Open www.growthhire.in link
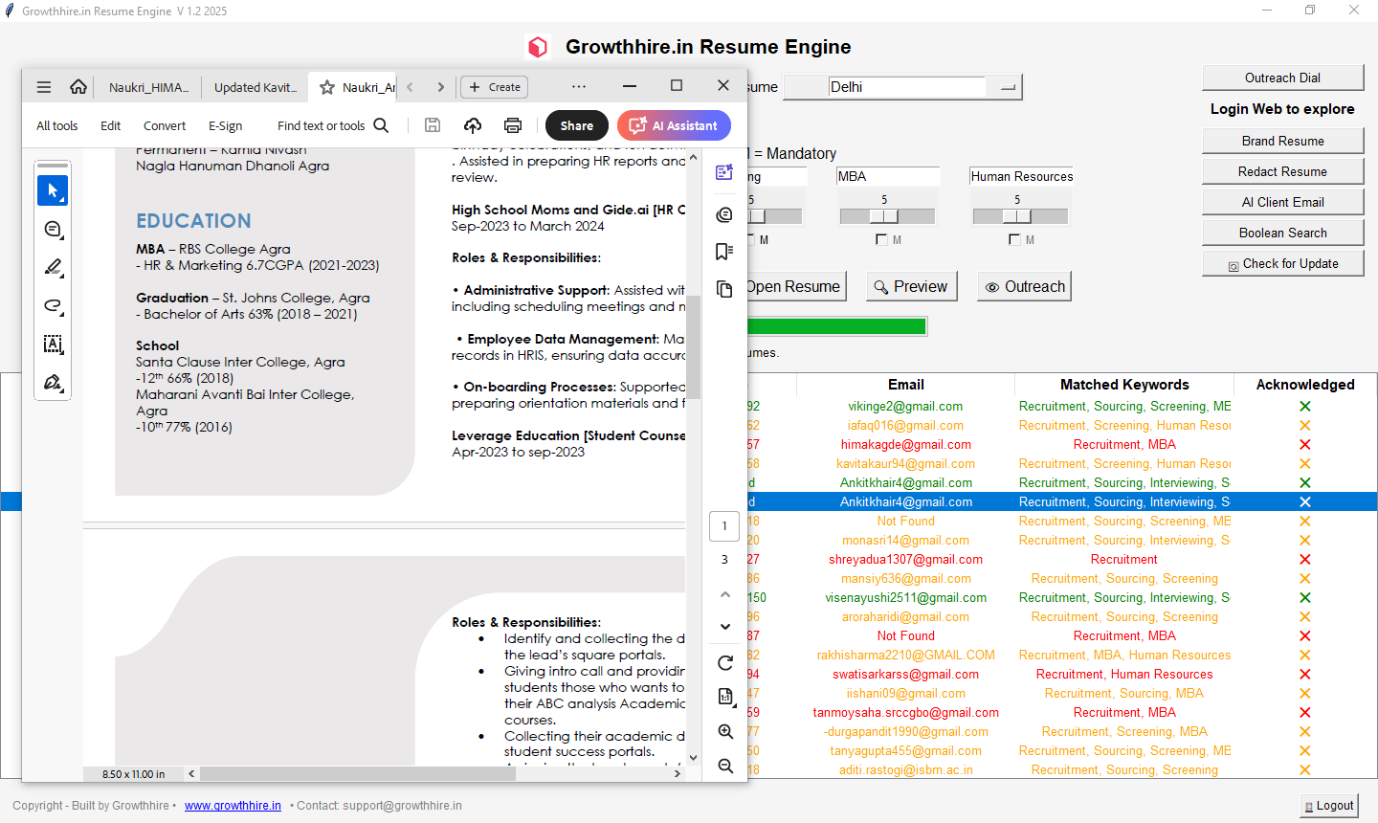 233,806
